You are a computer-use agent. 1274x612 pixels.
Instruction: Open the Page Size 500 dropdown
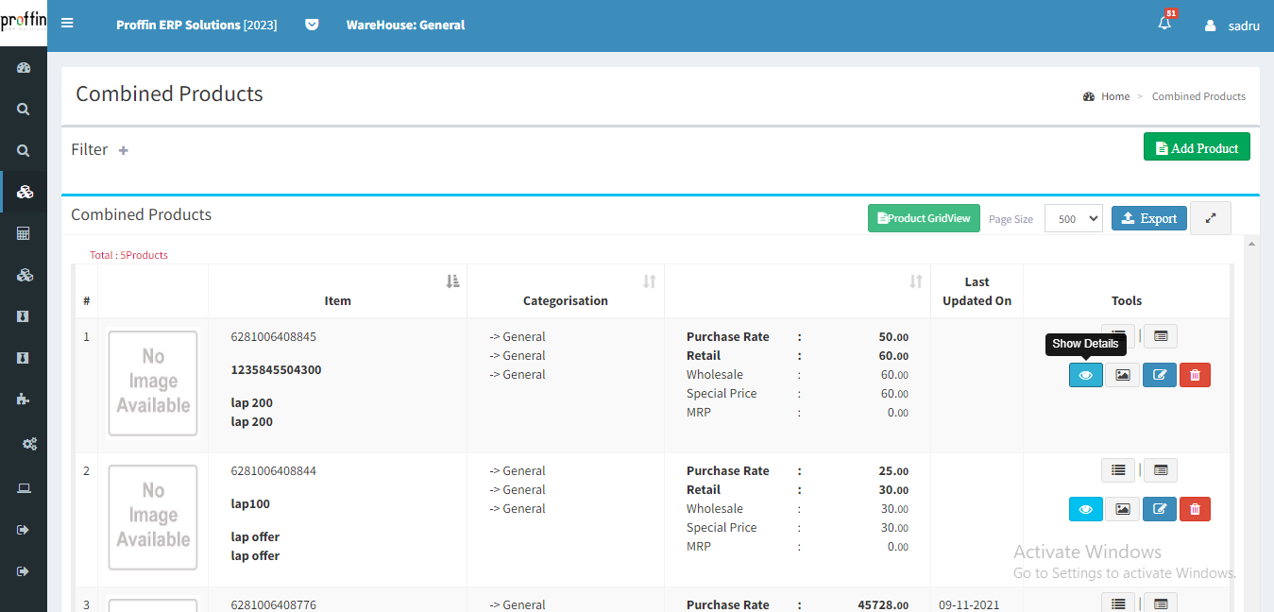[1073, 218]
